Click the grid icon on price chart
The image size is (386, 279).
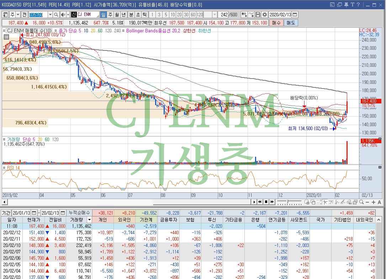tap(6, 37)
